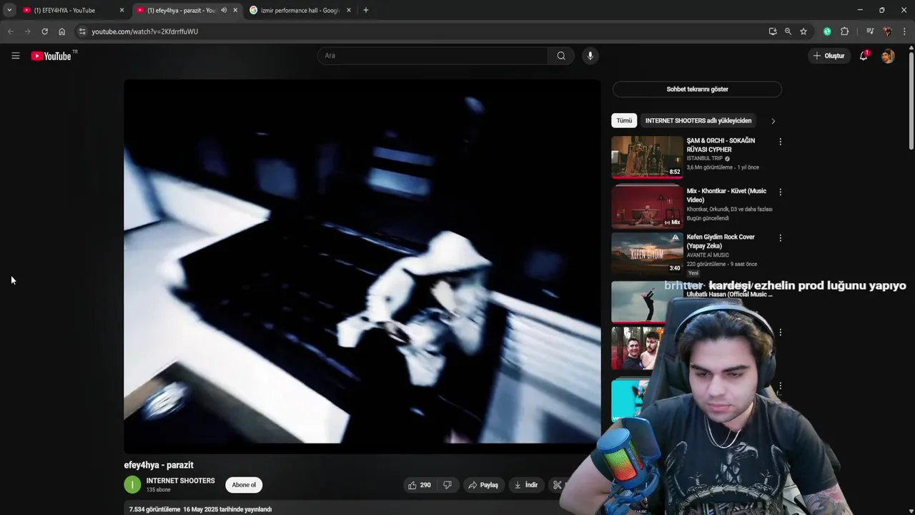This screenshot has width=915, height=515.
Task: Click the browser reload icon
Action: coord(44,31)
